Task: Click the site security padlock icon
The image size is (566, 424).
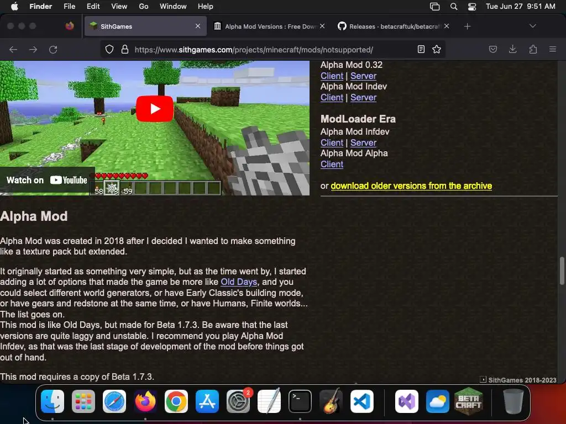Action: (x=125, y=49)
